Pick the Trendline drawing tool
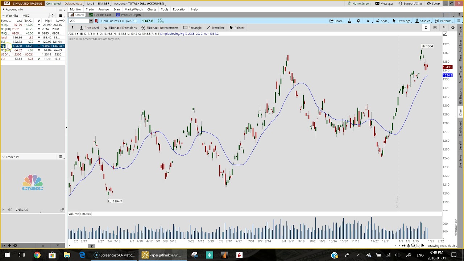The height and width of the screenshot is (261, 464). (x=215, y=28)
